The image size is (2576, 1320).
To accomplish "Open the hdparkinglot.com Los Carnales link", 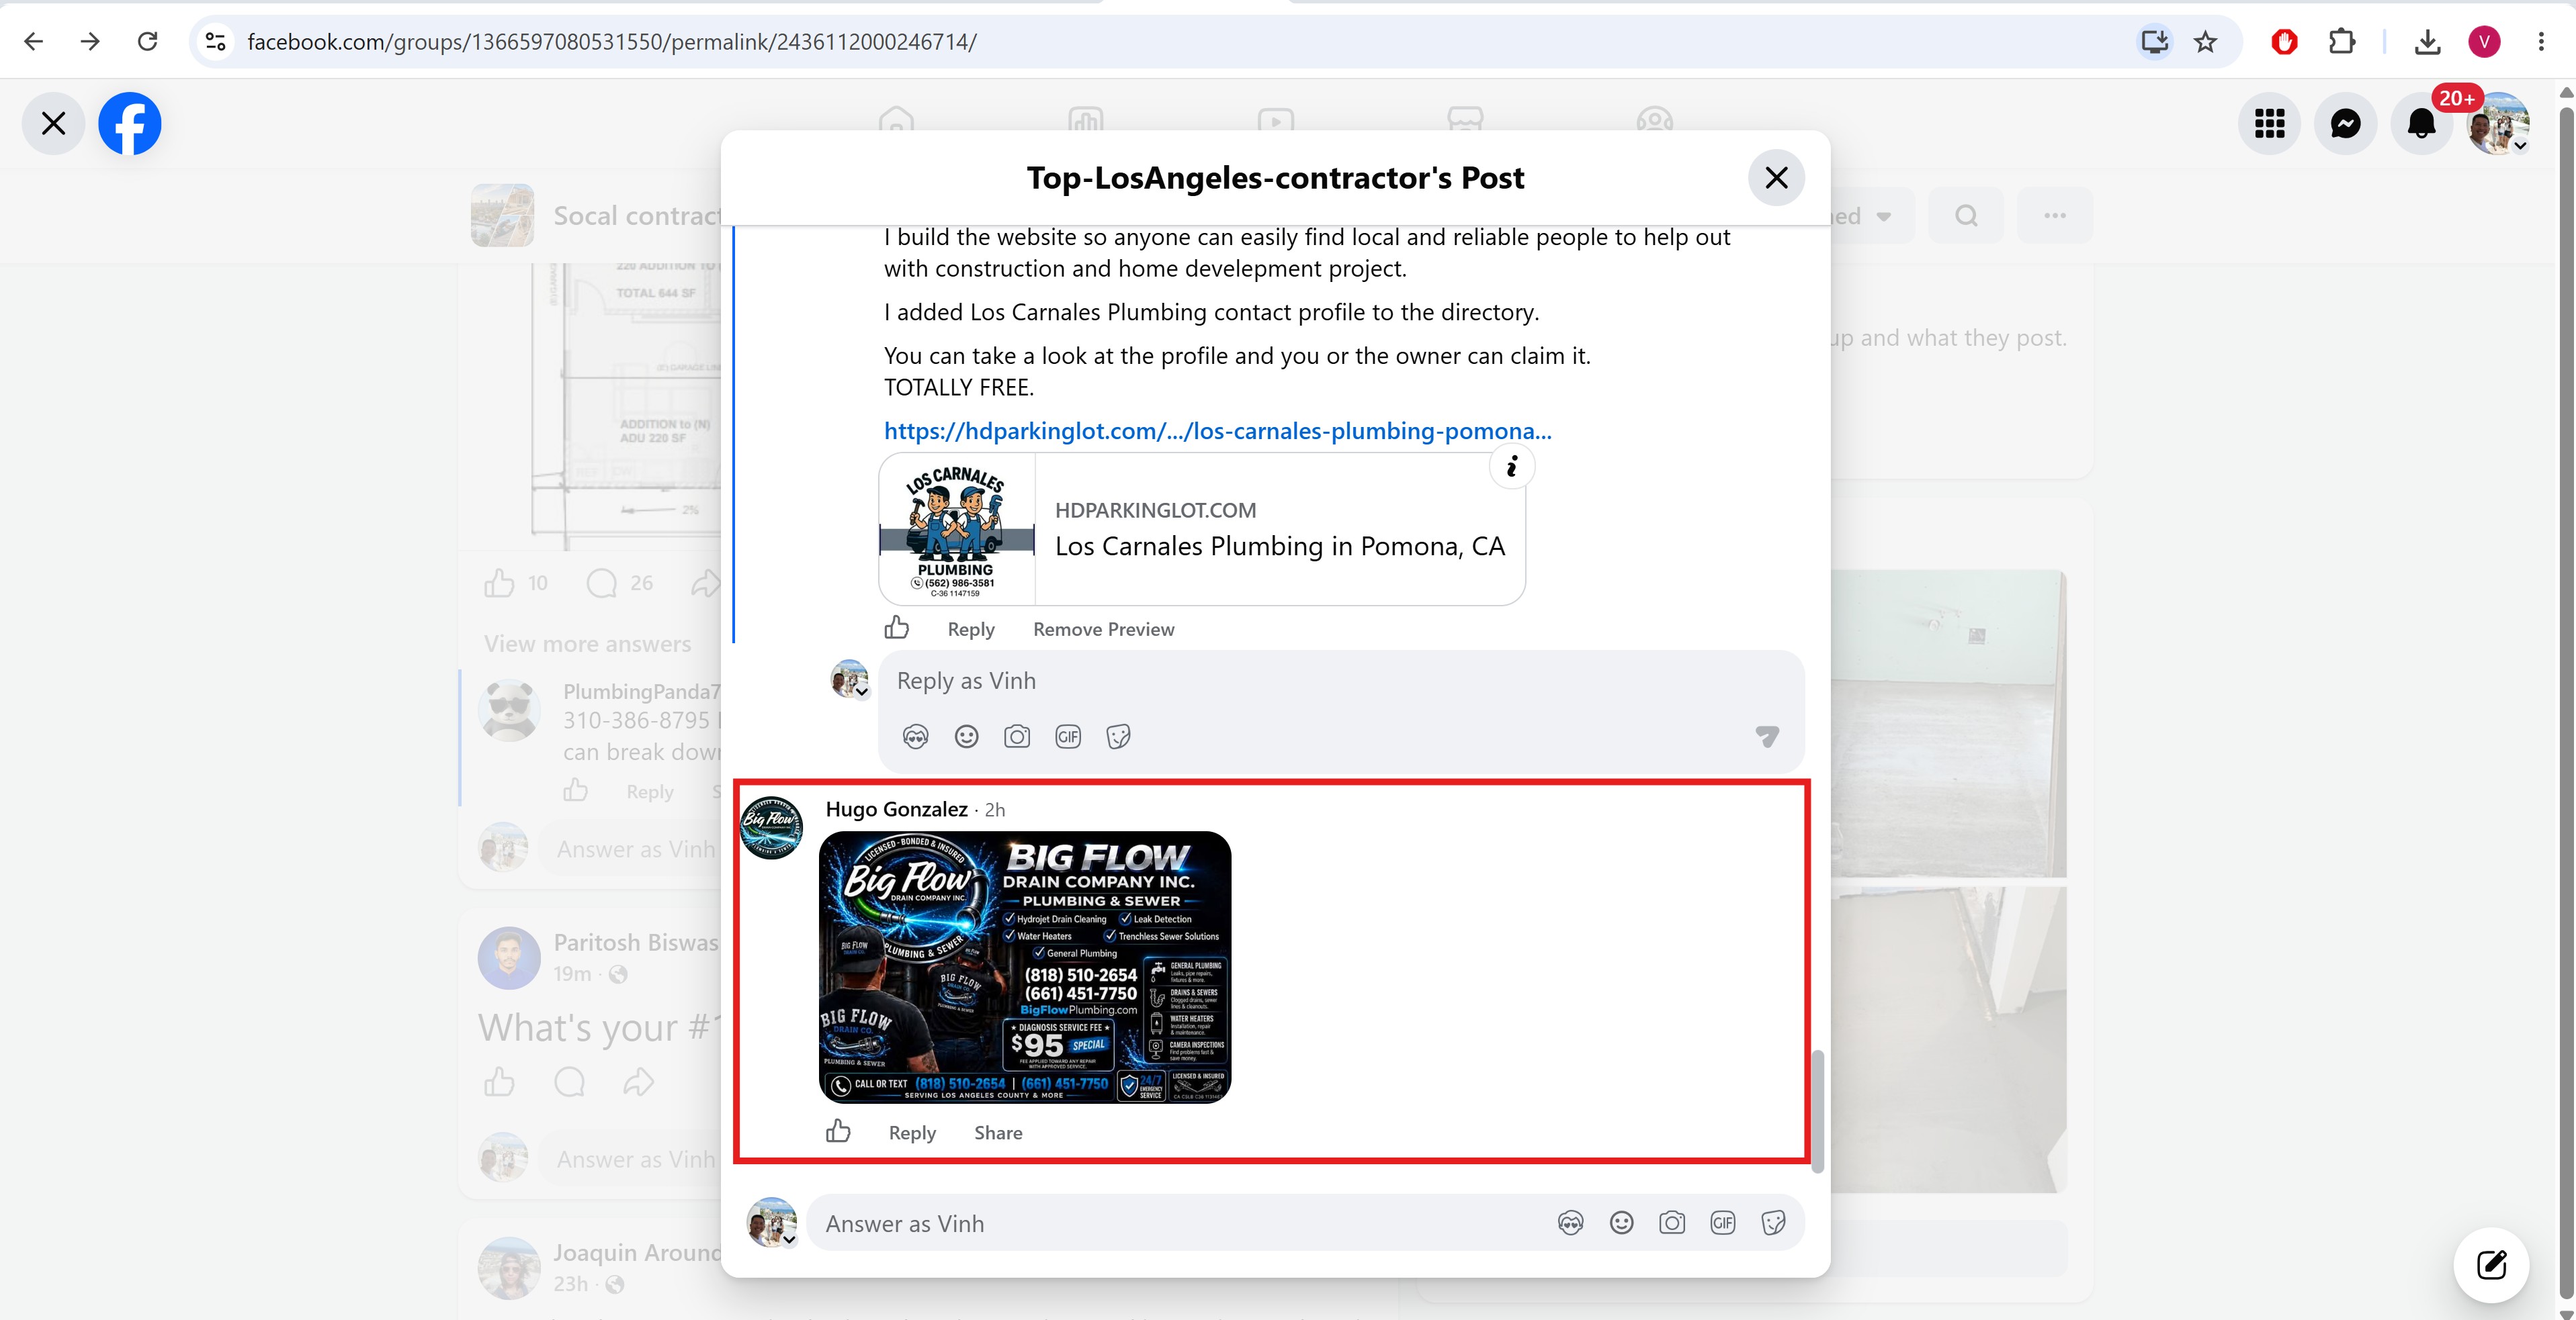I will (x=1217, y=430).
